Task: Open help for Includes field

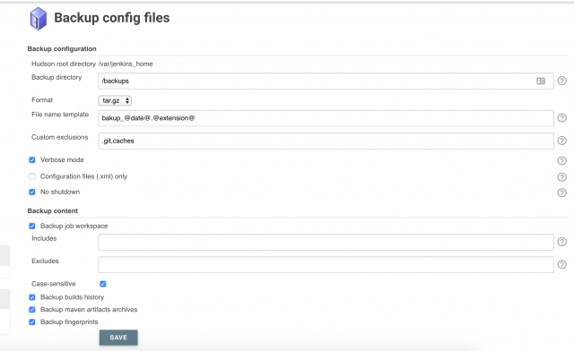Action: tap(561, 242)
